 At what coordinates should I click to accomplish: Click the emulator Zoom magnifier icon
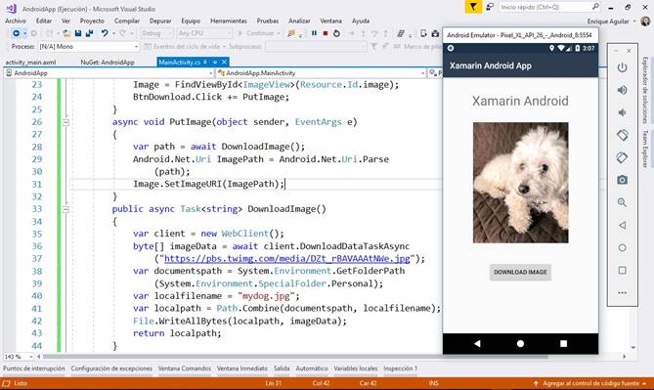(x=622, y=202)
